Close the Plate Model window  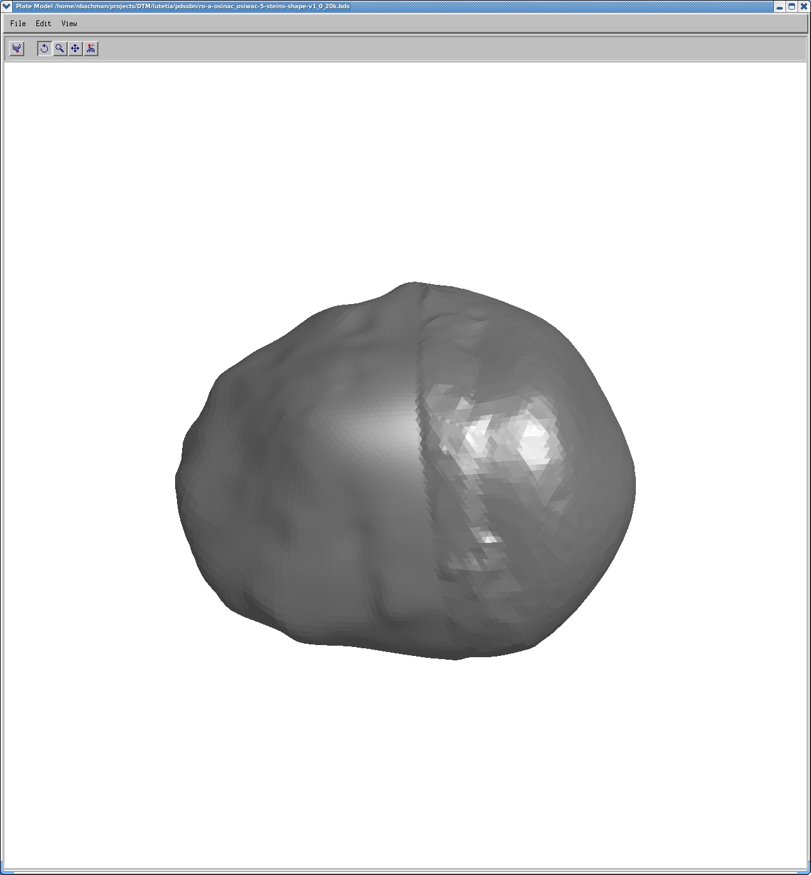click(804, 6)
